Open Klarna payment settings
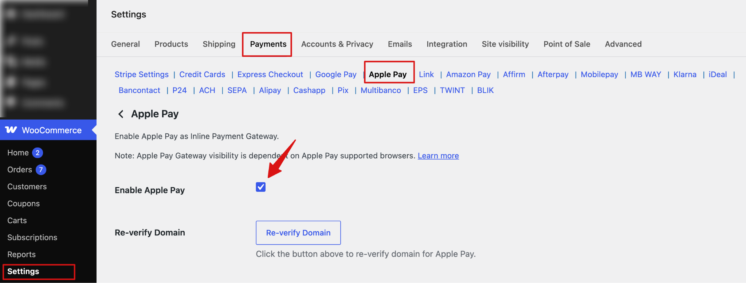Viewport: 746px width, 283px height. 685,74
